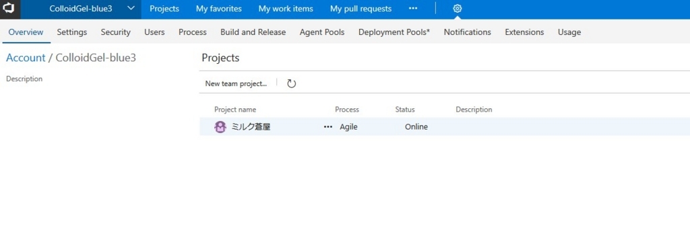Open the ミルク蒼屋 project name
The image size is (690, 242).
click(x=251, y=127)
